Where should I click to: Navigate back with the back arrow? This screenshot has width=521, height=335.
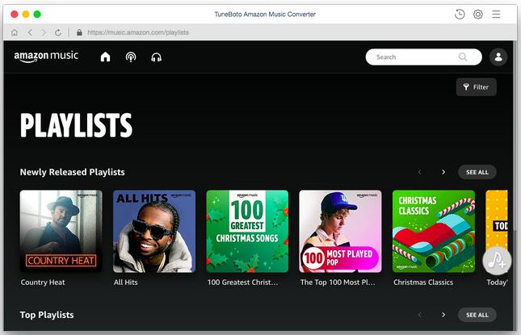click(x=30, y=32)
